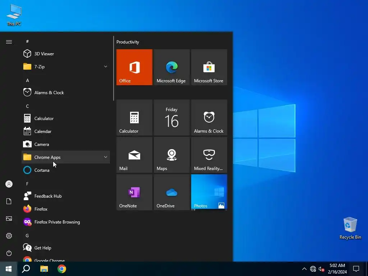368x276 pixels.
Task: Click the Chrome Apps folder entry
Action: point(66,157)
